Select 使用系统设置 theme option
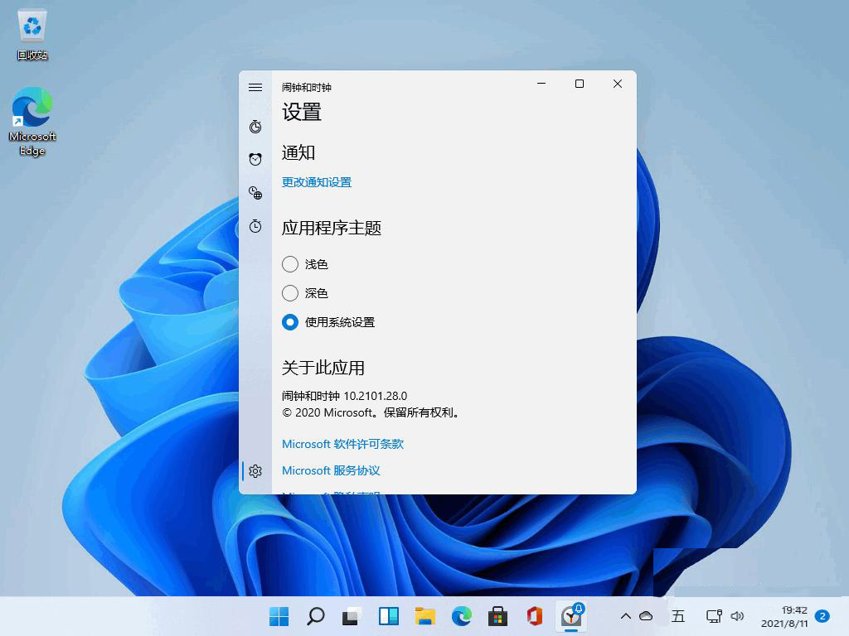Image resolution: width=849 pixels, height=636 pixels. (328, 322)
